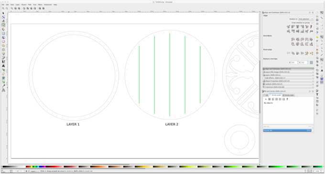
Task: Select the Connector tool
Action: (3, 90)
